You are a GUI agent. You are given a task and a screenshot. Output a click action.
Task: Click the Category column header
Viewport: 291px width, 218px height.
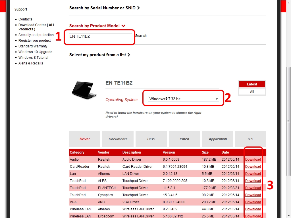(x=77, y=152)
